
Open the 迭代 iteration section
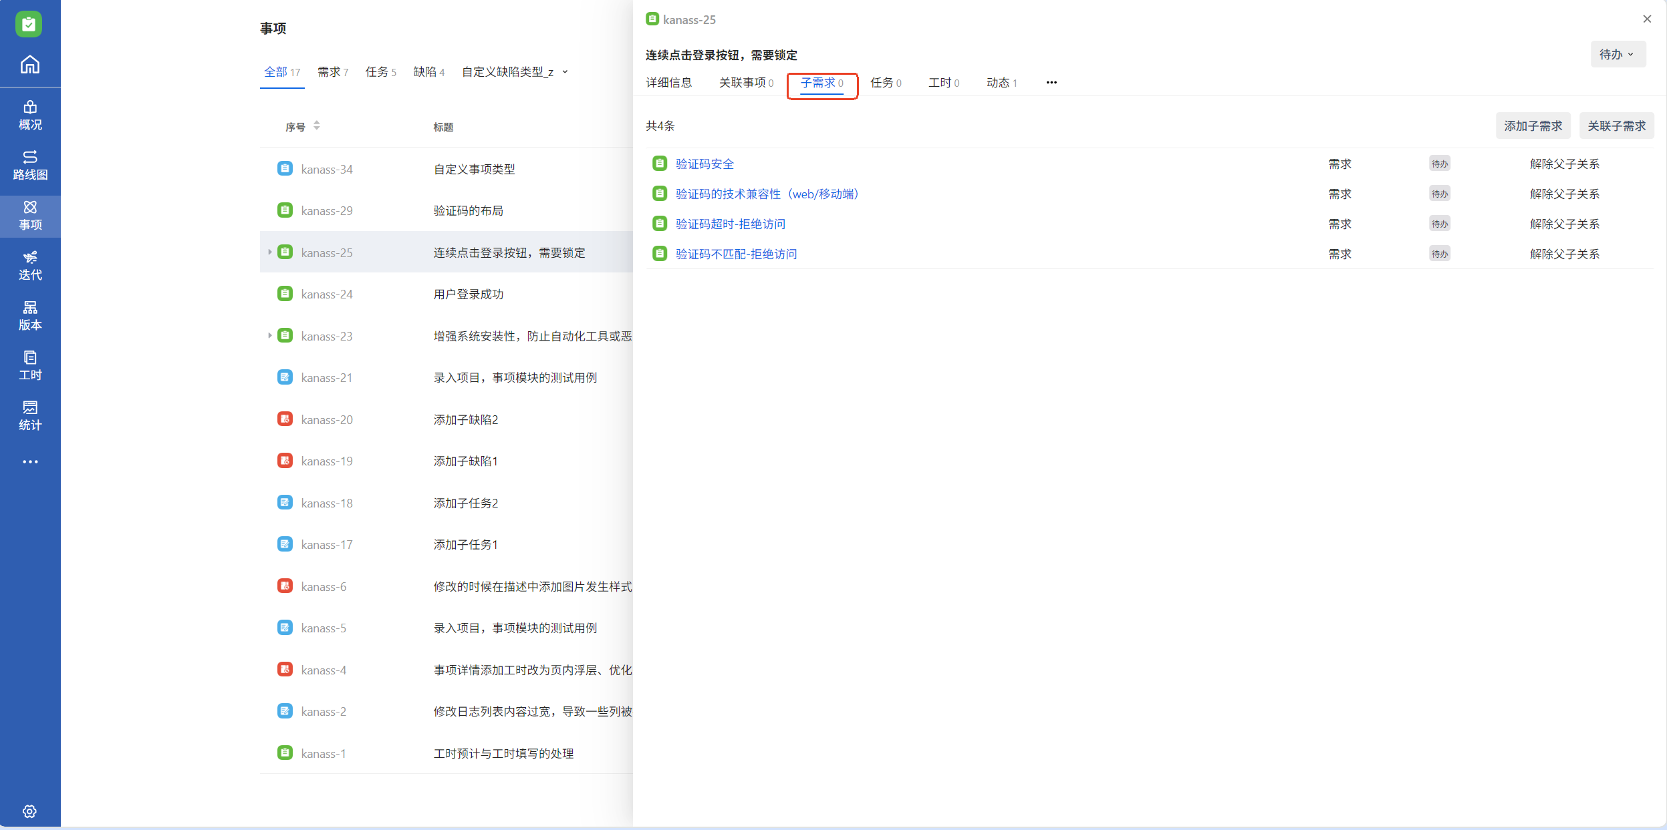[30, 265]
